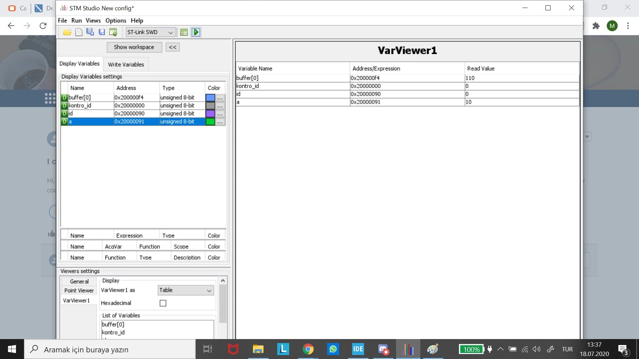Click Read Value 10 for variable a
Image resolution: width=639 pixels, height=359 pixels.
522,102
